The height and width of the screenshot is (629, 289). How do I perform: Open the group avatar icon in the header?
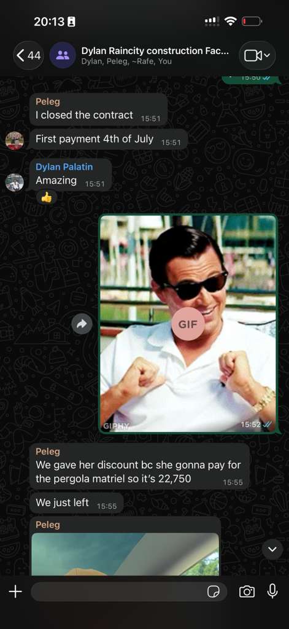pos(63,55)
